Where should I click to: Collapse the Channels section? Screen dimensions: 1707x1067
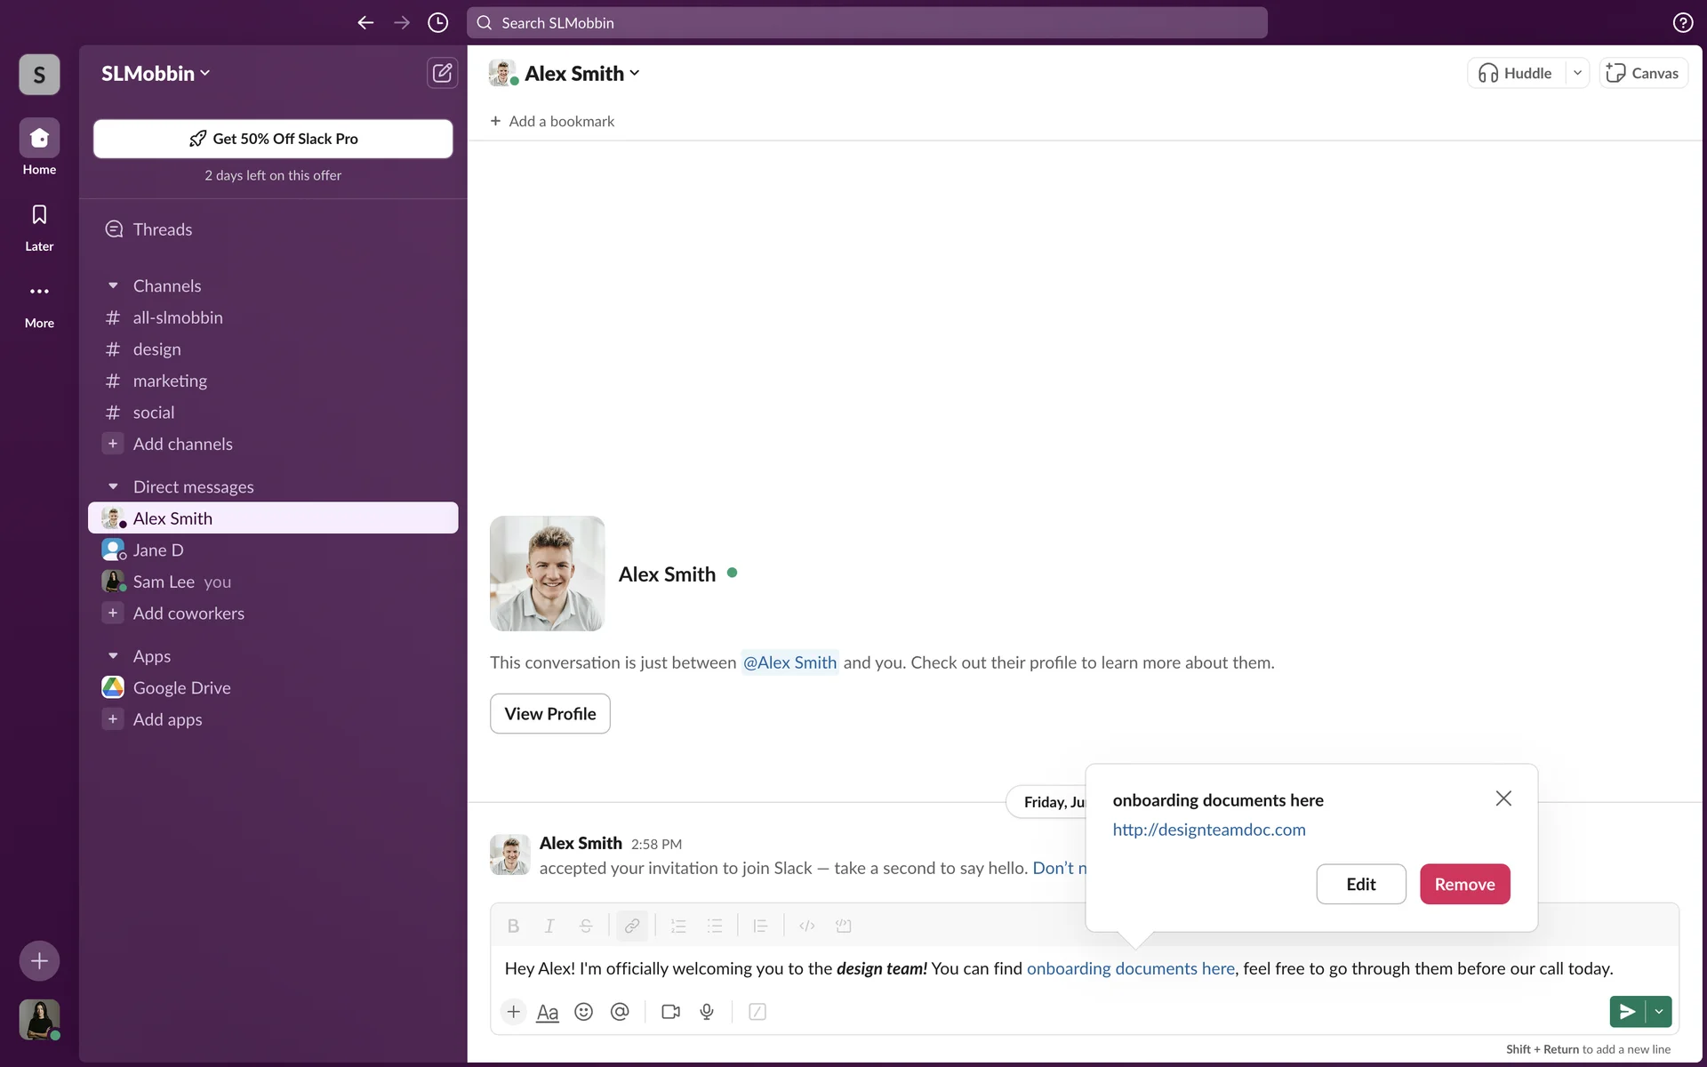[113, 285]
